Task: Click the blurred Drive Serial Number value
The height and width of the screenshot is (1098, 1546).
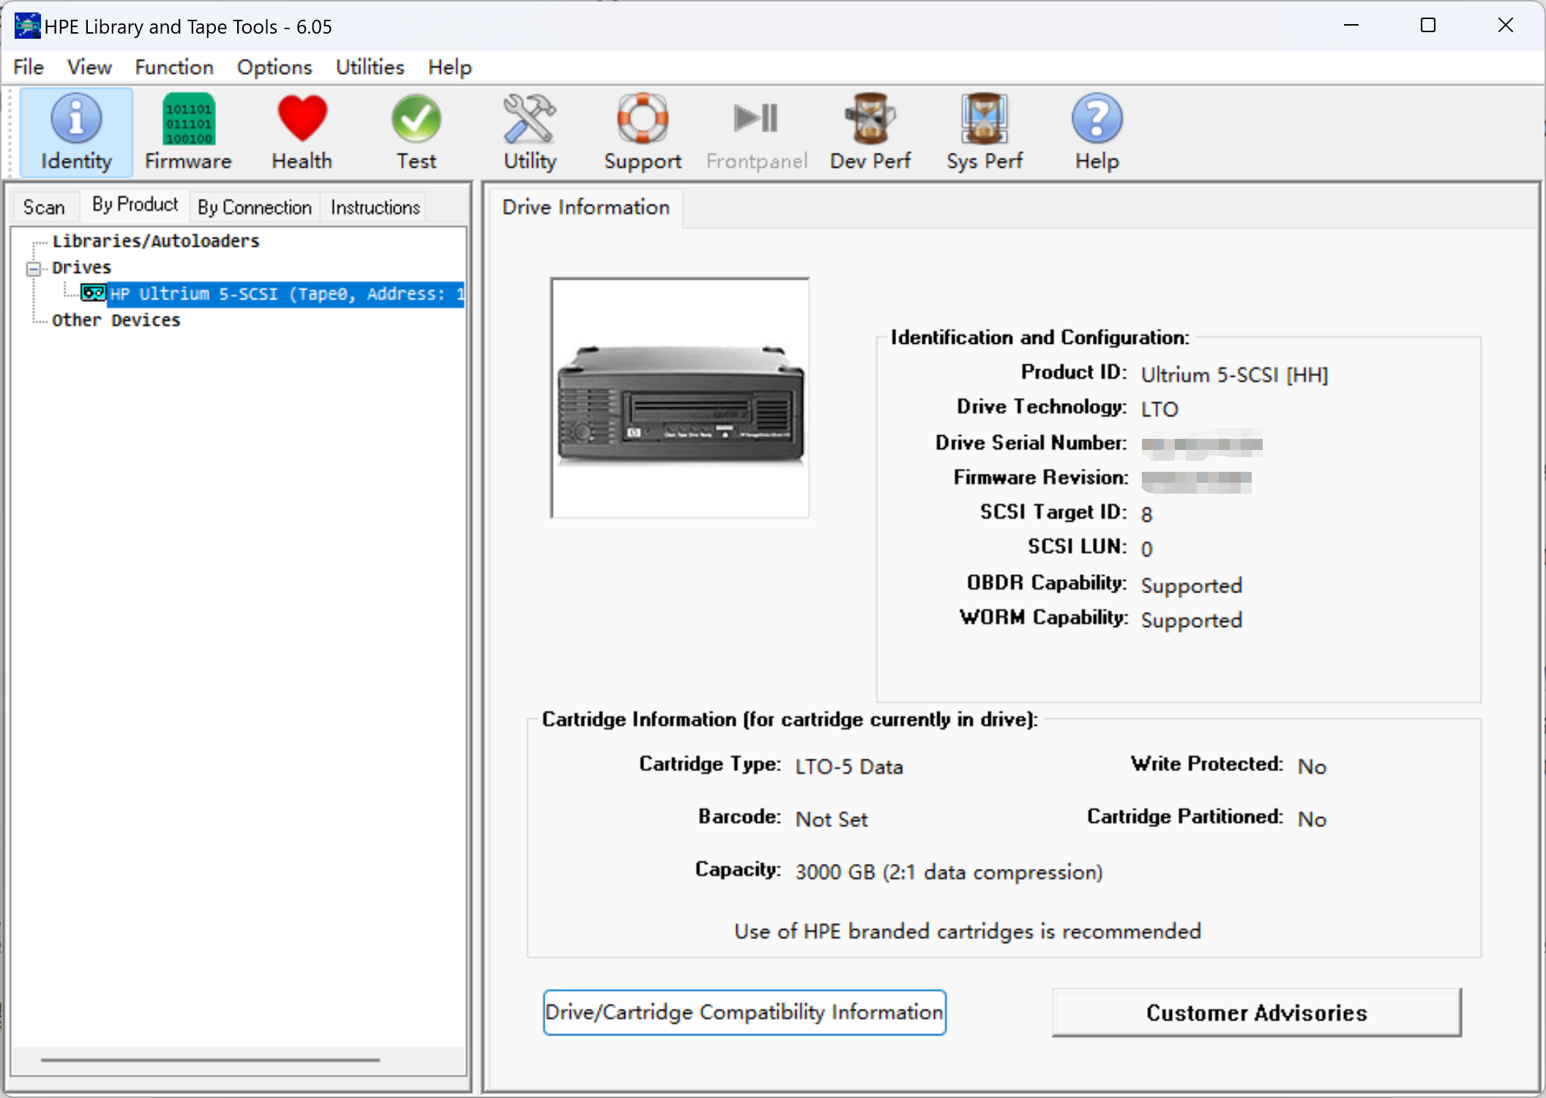Action: [1201, 444]
